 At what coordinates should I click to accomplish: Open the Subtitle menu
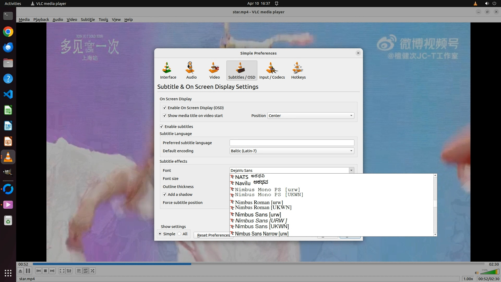pyautogui.click(x=88, y=20)
